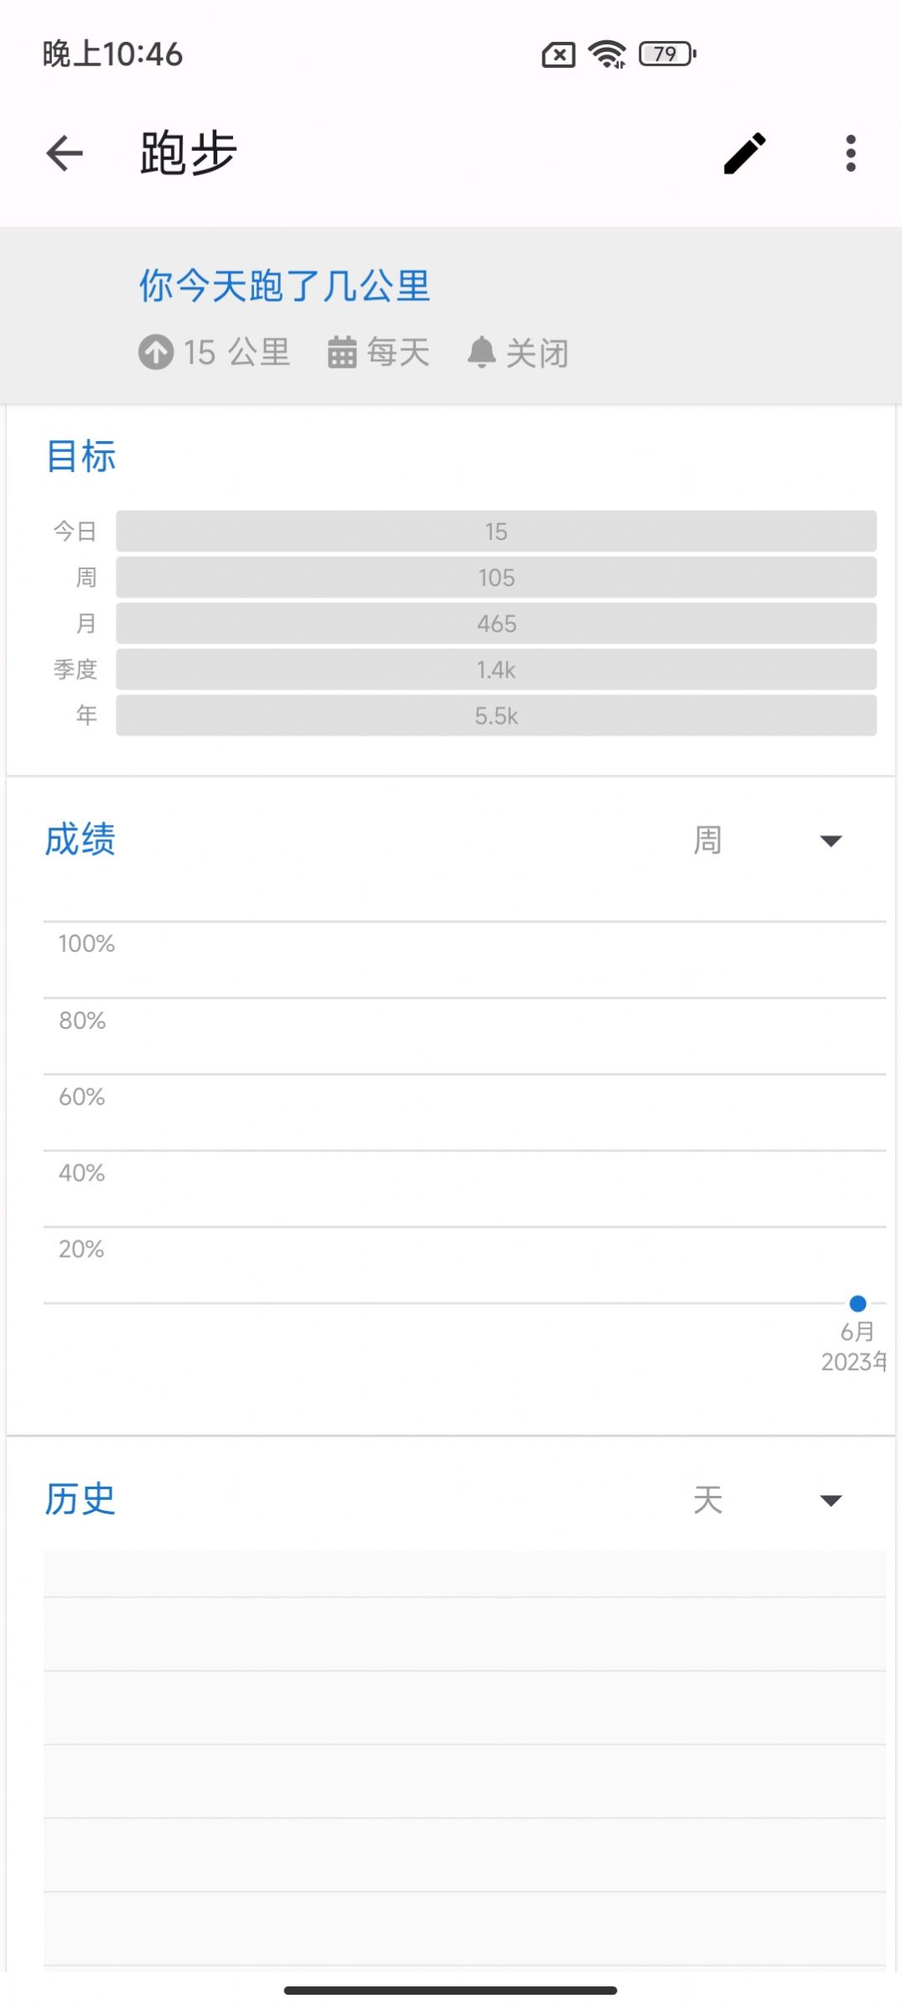Open the habit edit pencil icon
This screenshot has height=2009, width=902.
click(745, 152)
